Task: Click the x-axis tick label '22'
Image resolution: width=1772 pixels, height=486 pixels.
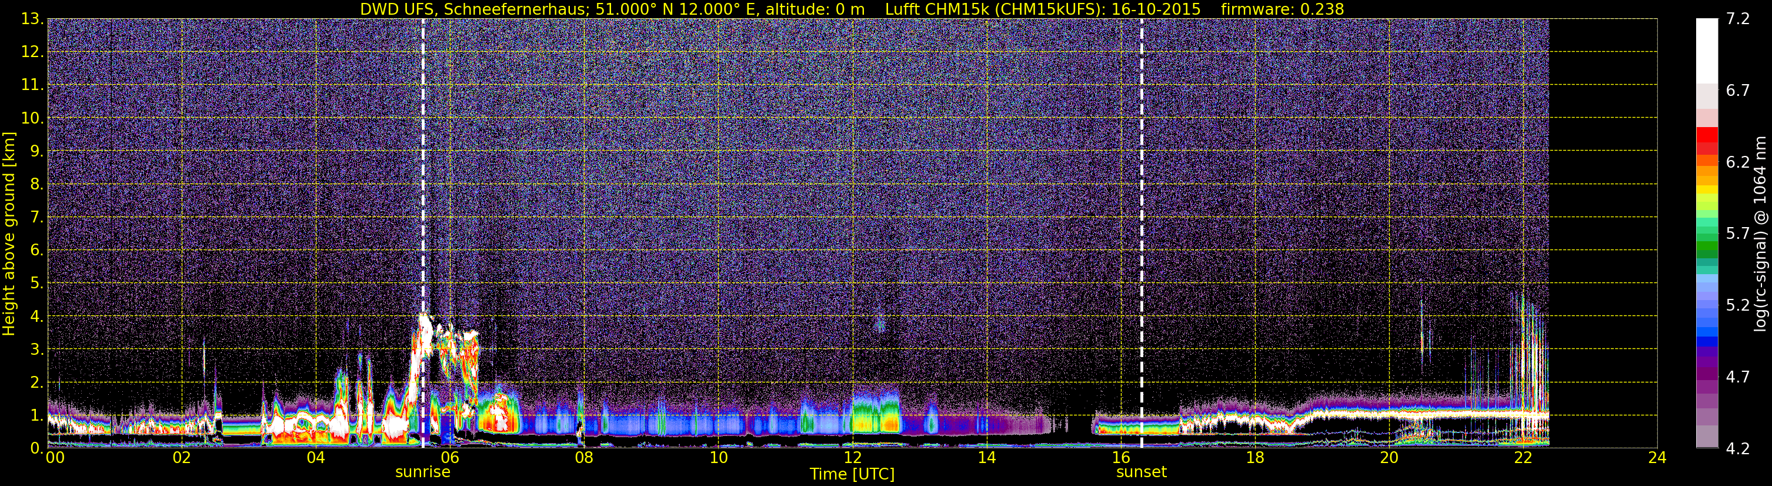Action: pyautogui.click(x=1523, y=458)
